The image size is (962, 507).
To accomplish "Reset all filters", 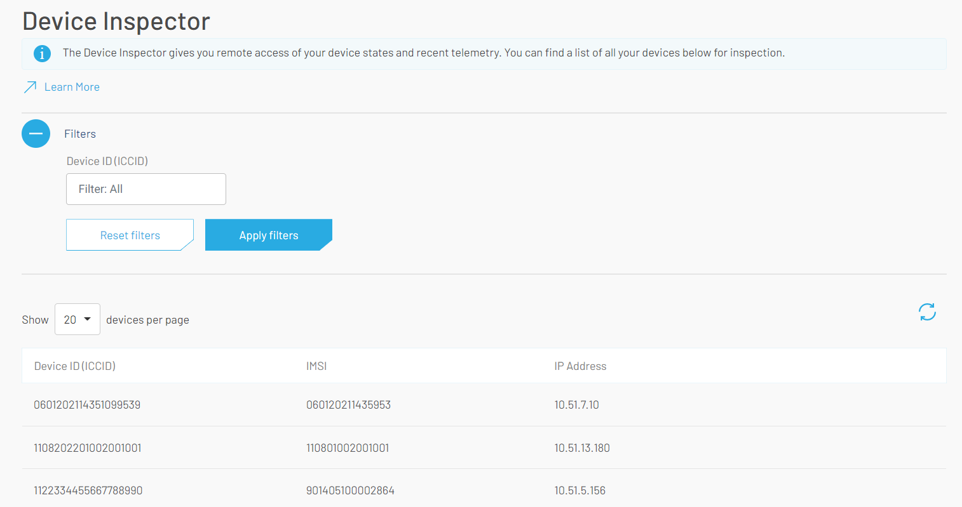I will pos(130,235).
